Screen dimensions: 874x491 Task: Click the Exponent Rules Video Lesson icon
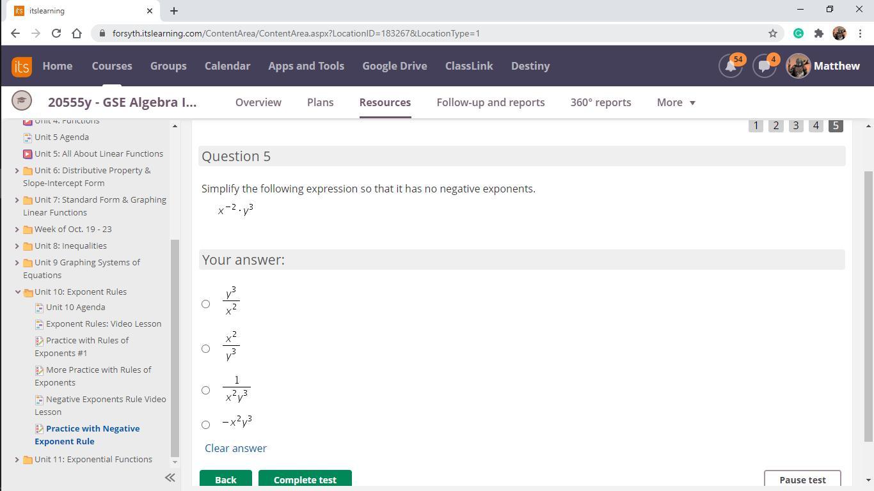coord(39,324)
